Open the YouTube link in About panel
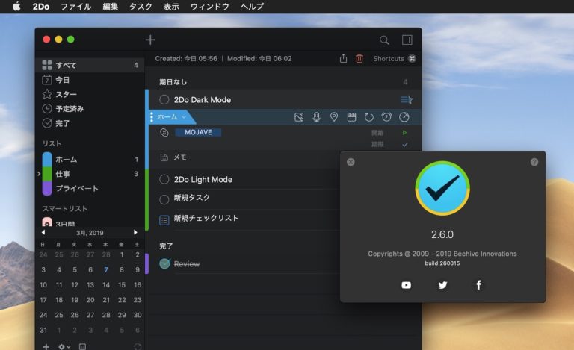The height and width of the screenshot is (350, 574). coord(406,285)
